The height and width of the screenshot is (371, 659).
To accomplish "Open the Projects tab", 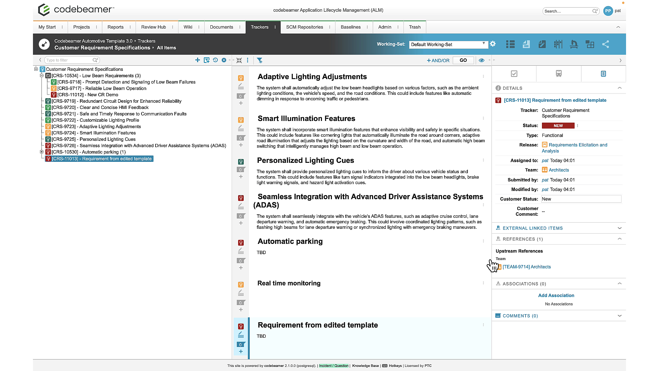I will coord(81,27).
